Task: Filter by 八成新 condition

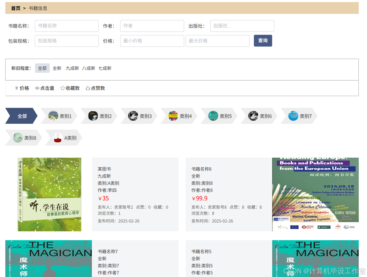Action: pos(89,68)
